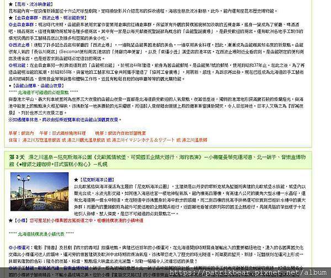
Task: Click the 第 3 天 itinerary header
Action: (x=158, y=160)
